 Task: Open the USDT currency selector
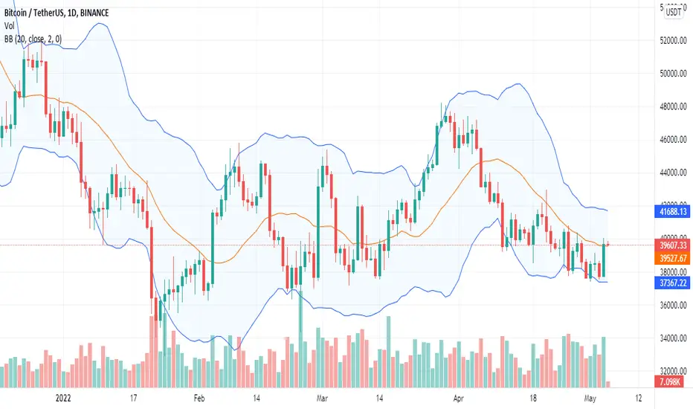coord(673,13)
